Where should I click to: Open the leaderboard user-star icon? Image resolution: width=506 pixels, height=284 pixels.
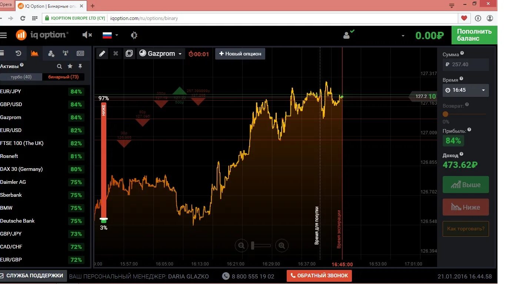51,54
